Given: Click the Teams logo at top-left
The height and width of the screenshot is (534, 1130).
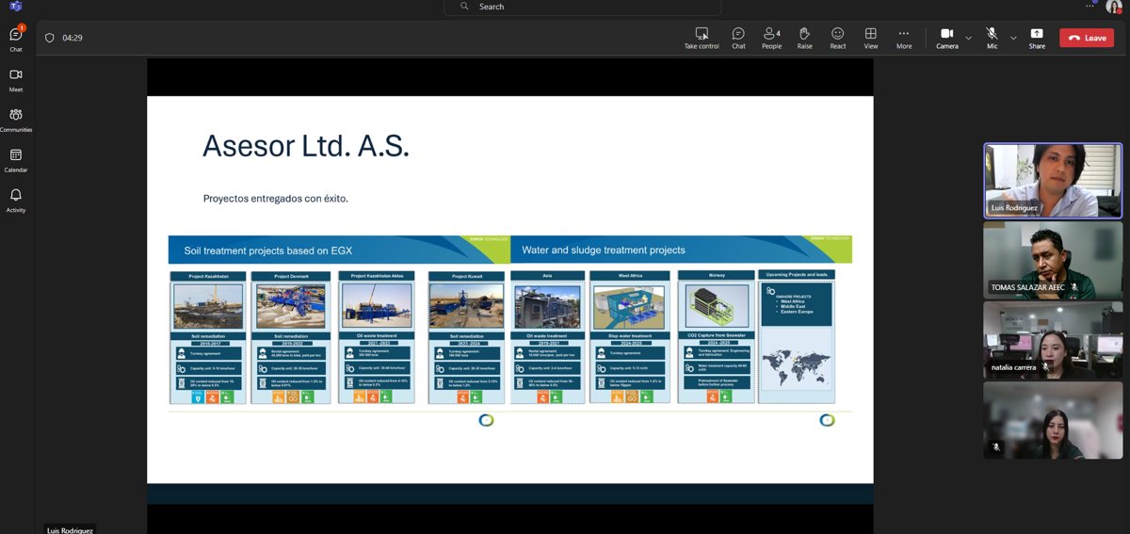Looking at the screenshot, I should (15, 6).
